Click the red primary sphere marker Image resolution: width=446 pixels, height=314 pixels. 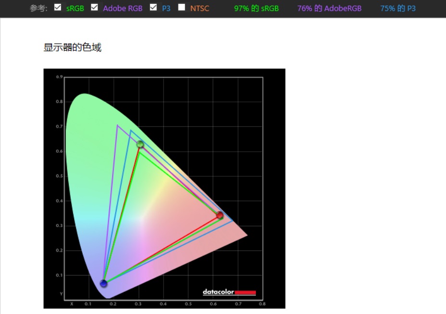pos(219,215)
